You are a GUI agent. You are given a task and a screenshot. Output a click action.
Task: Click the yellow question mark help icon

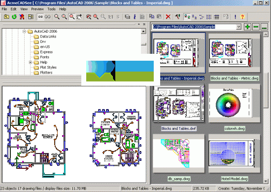pyautogui.click(x=242, y=17)
